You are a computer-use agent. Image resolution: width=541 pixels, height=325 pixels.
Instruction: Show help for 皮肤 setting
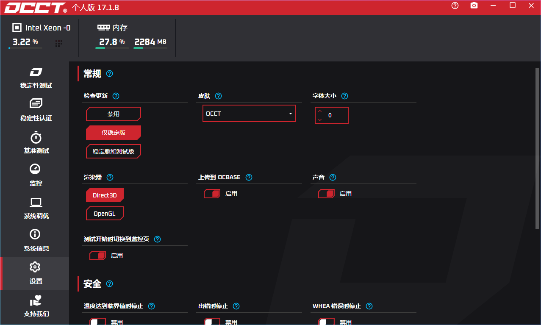[x=219, y=96]
